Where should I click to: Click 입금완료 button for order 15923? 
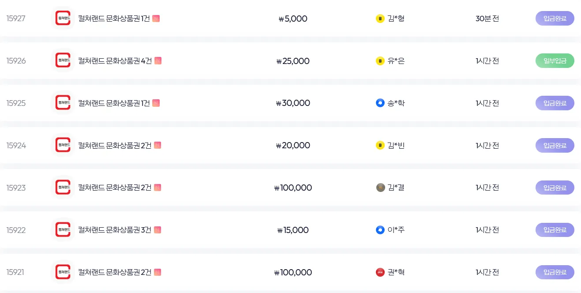pyautogui.click(x=555, y=188)
